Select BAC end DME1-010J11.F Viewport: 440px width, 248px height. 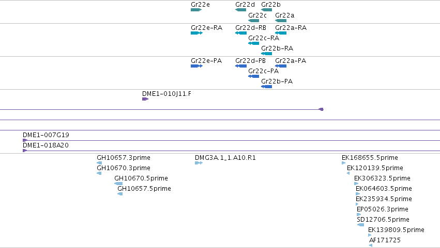(145, 99)
